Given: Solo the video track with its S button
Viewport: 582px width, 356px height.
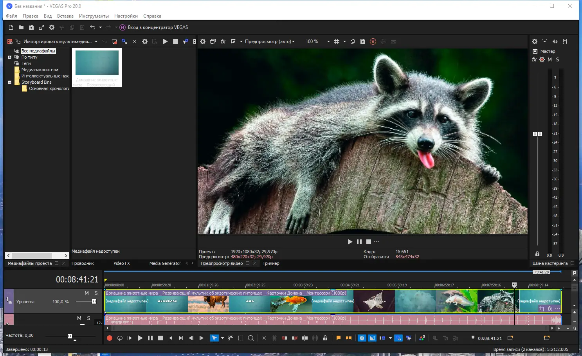Looking at the screenshot, I should pyautogui.click(x=96, y=293).
